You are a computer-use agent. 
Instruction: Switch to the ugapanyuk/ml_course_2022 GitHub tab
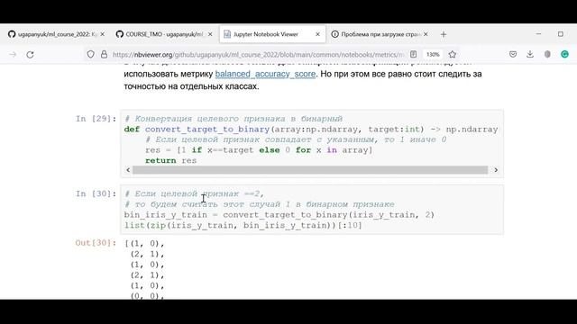57,34
